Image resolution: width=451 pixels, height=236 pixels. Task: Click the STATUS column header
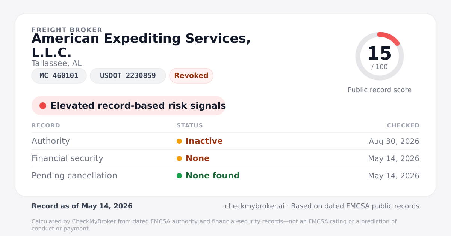pyautogui.click(x=190, y=125)
